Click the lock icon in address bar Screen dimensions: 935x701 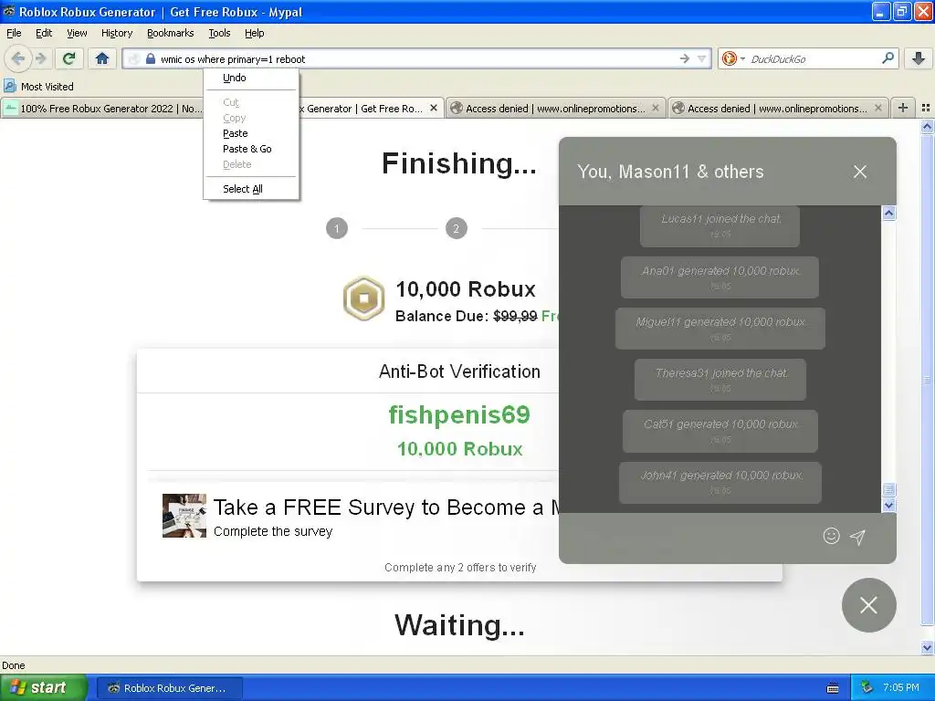click(151, 59)
